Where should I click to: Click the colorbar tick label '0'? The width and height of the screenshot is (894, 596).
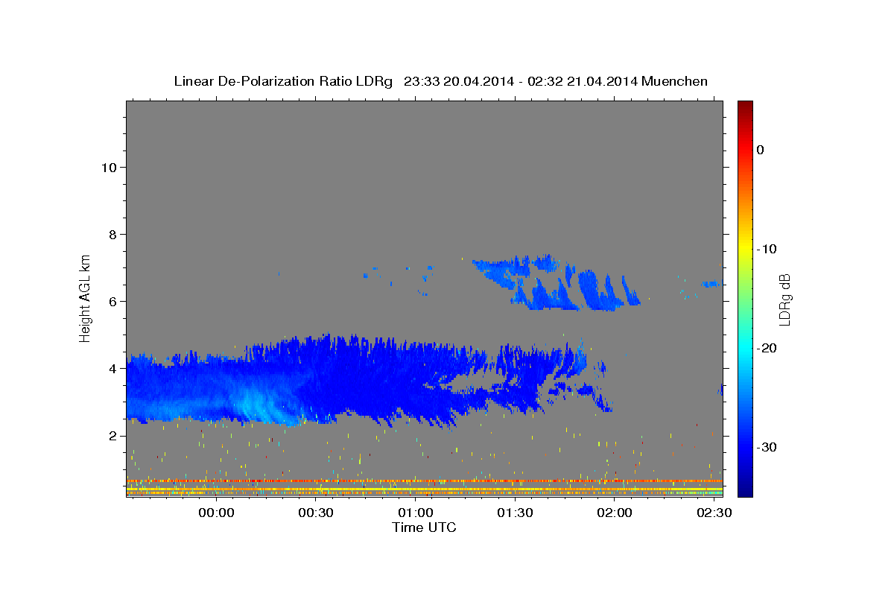point(761,150)
